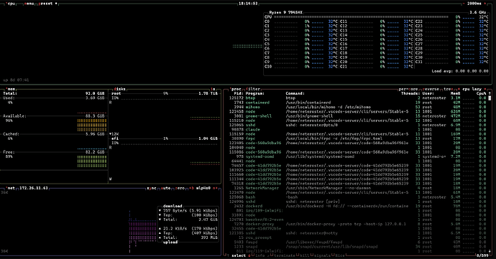This screenshot has width=496, height=259.
Task: Click the clock at the top center
Action: click(248, 4)
